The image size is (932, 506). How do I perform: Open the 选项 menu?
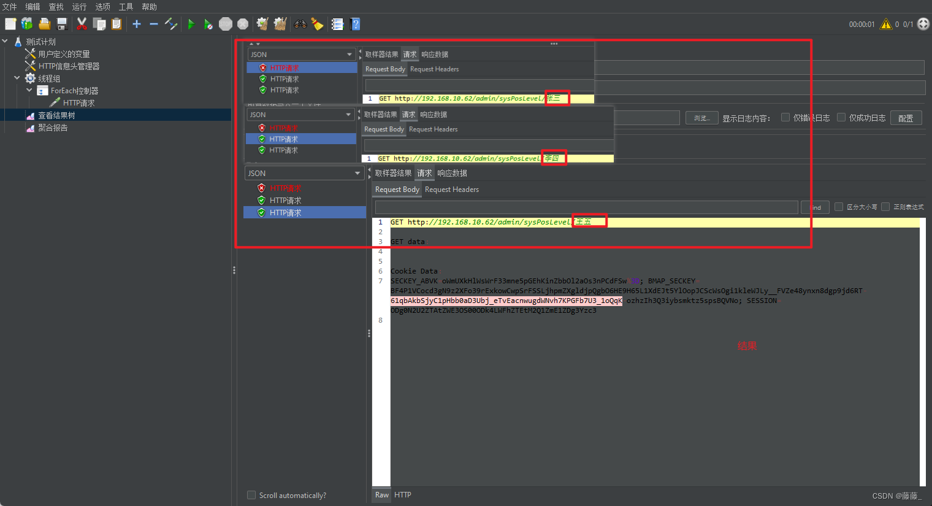102,7
